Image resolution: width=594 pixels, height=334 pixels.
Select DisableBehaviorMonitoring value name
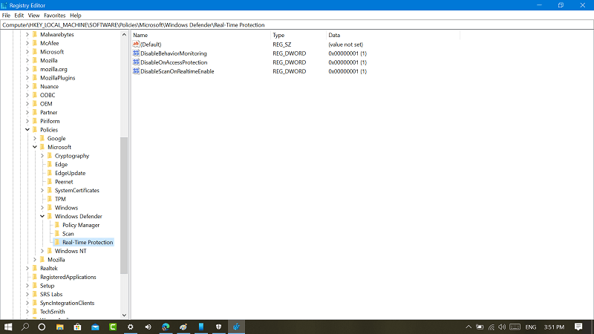click(x=174, y=53)
